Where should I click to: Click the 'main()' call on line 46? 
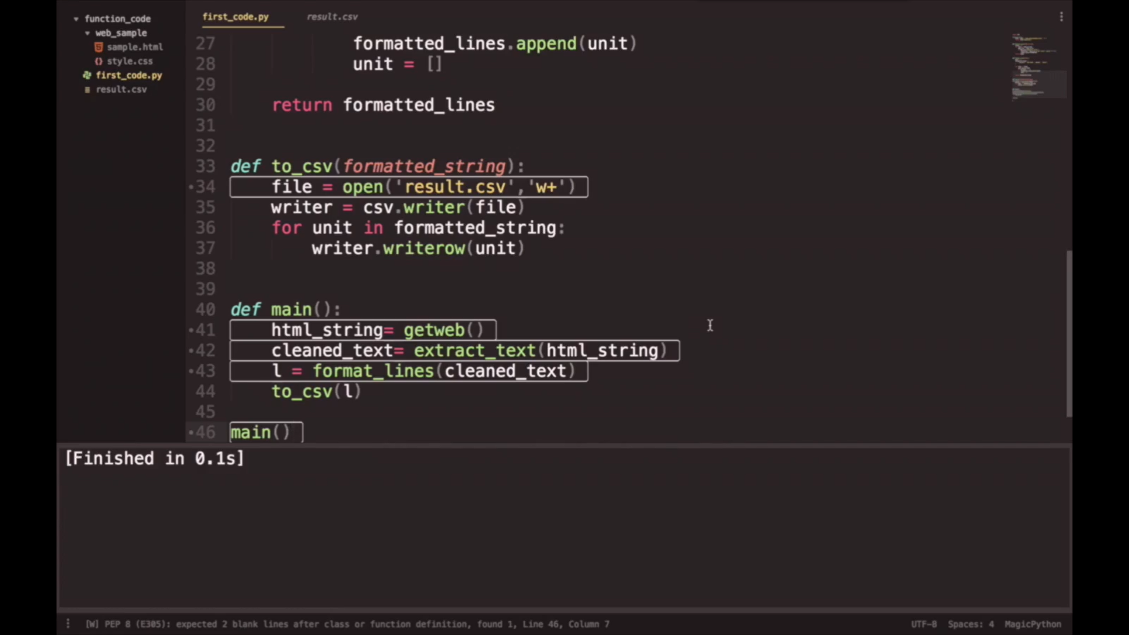click(260, 433)
